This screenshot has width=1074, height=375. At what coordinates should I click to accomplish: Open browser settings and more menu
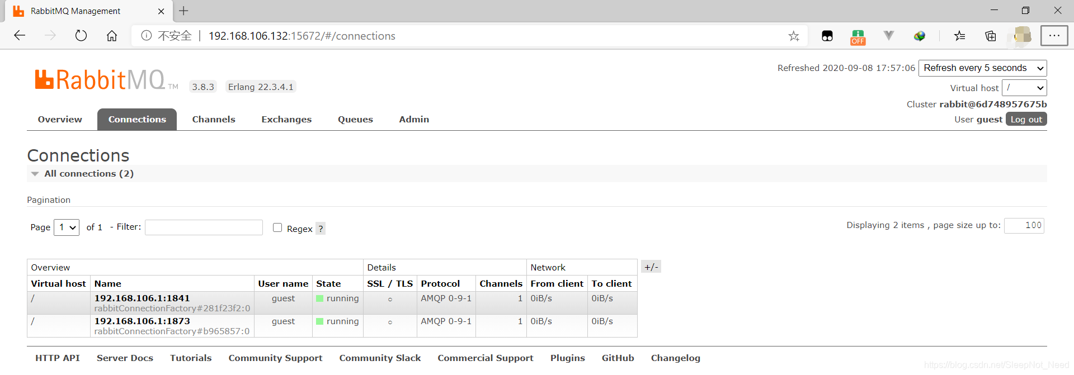click(1054, 36)
